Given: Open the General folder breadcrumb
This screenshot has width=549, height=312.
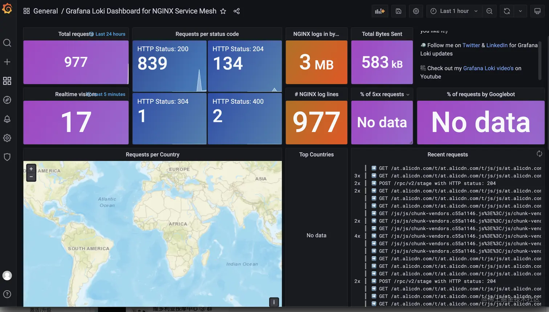Looking at the screenshot, I should (x=45, y=11).
